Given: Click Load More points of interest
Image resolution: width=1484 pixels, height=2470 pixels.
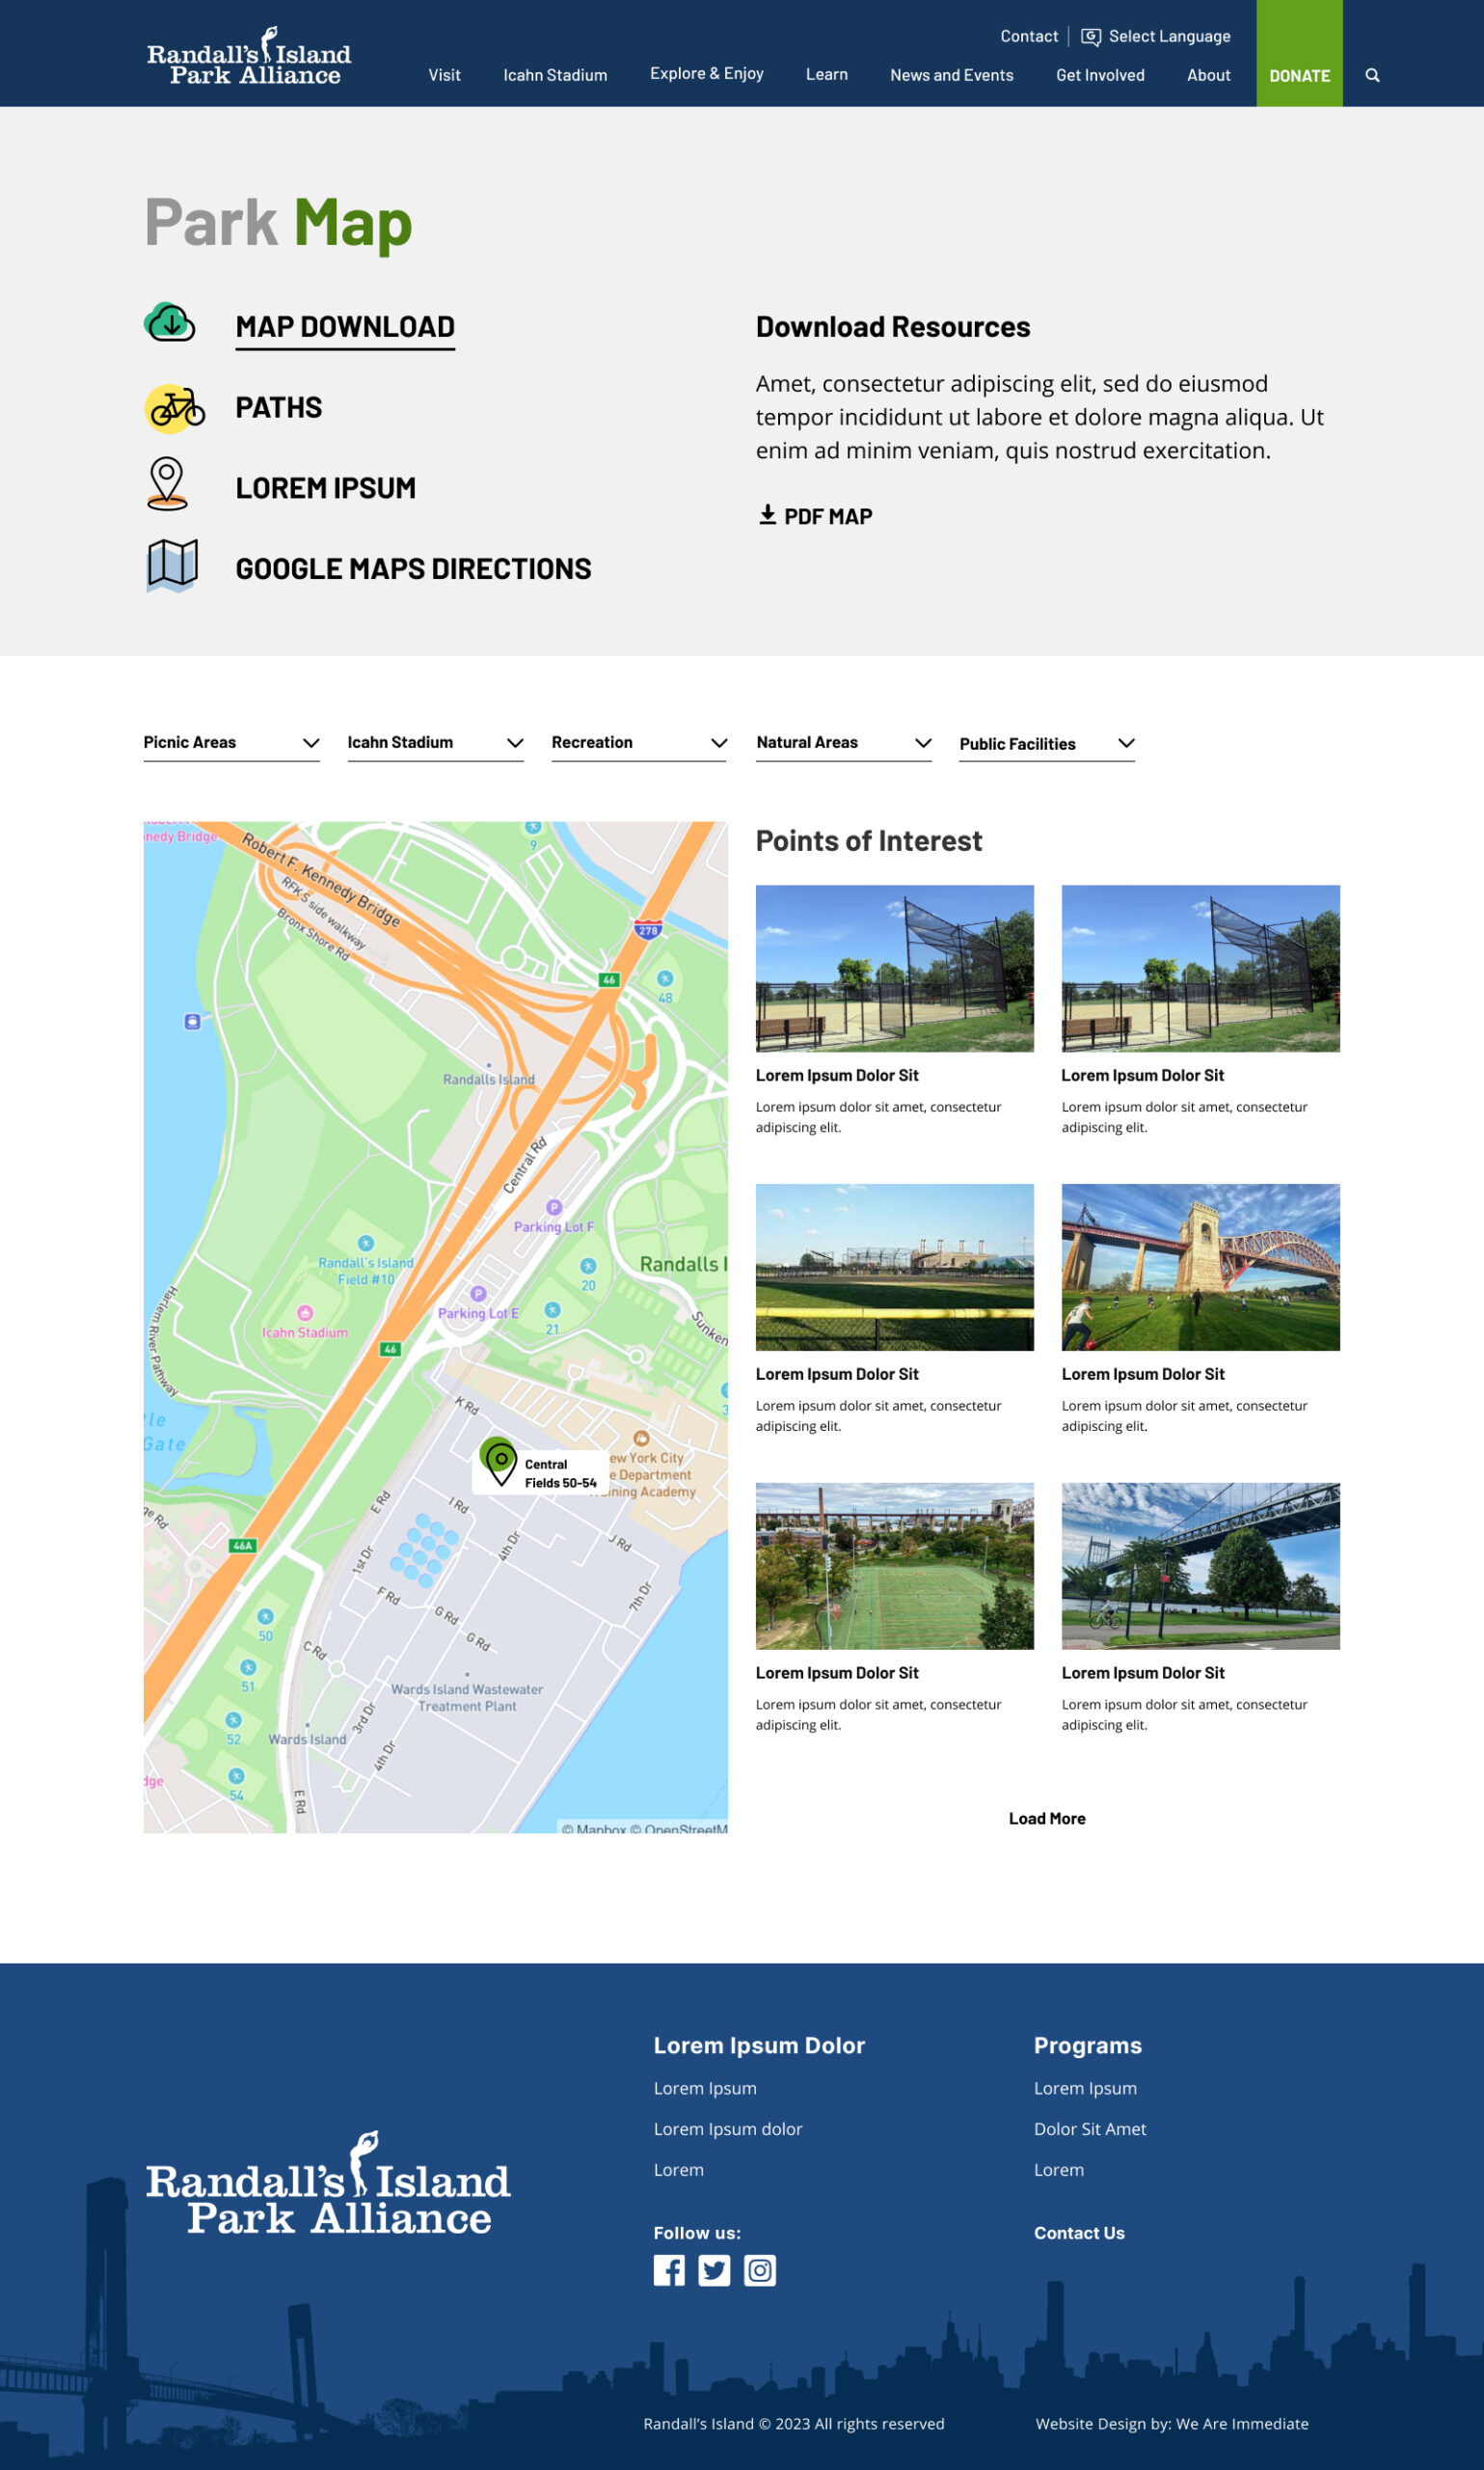Looking at the screenshot, I should click(x=1046, y=1819).
